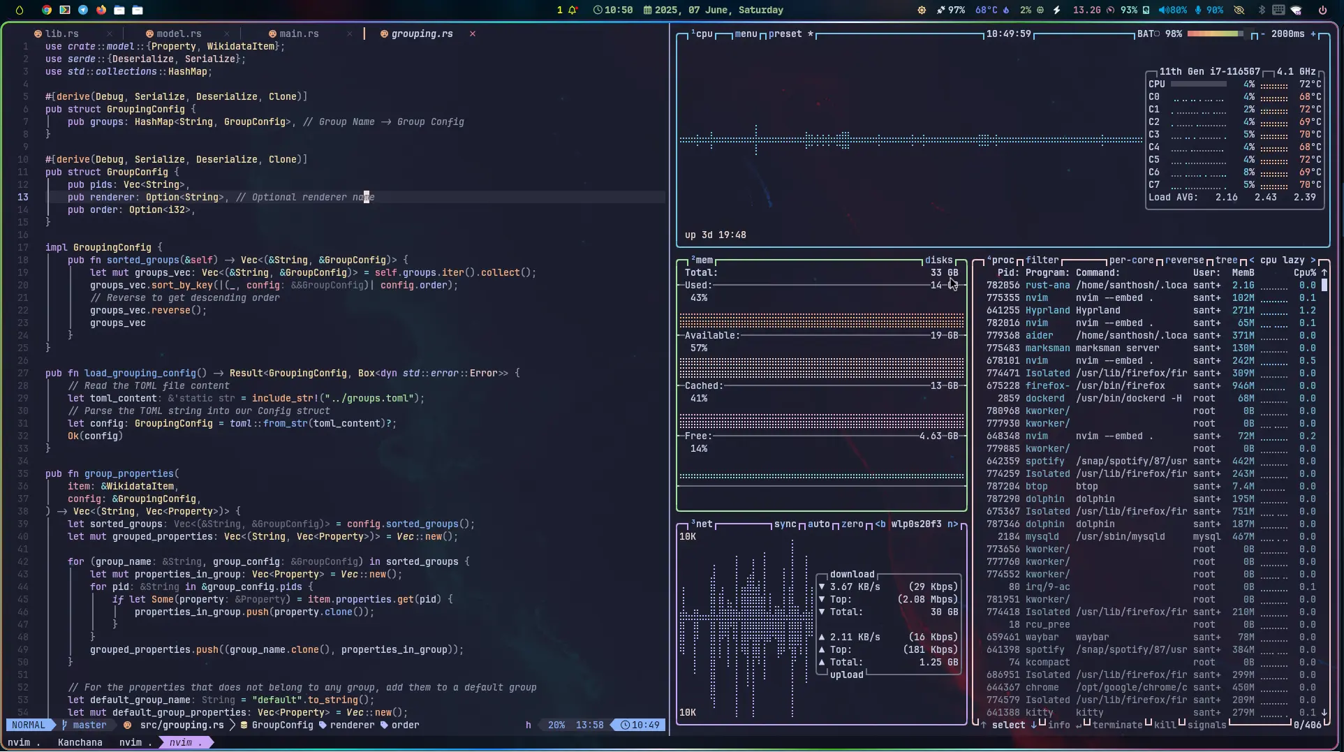The height and width of the screenshot is (752, 1344).
Task: Toggle reverse sorting in proc box
Action: pos(1184,260)
